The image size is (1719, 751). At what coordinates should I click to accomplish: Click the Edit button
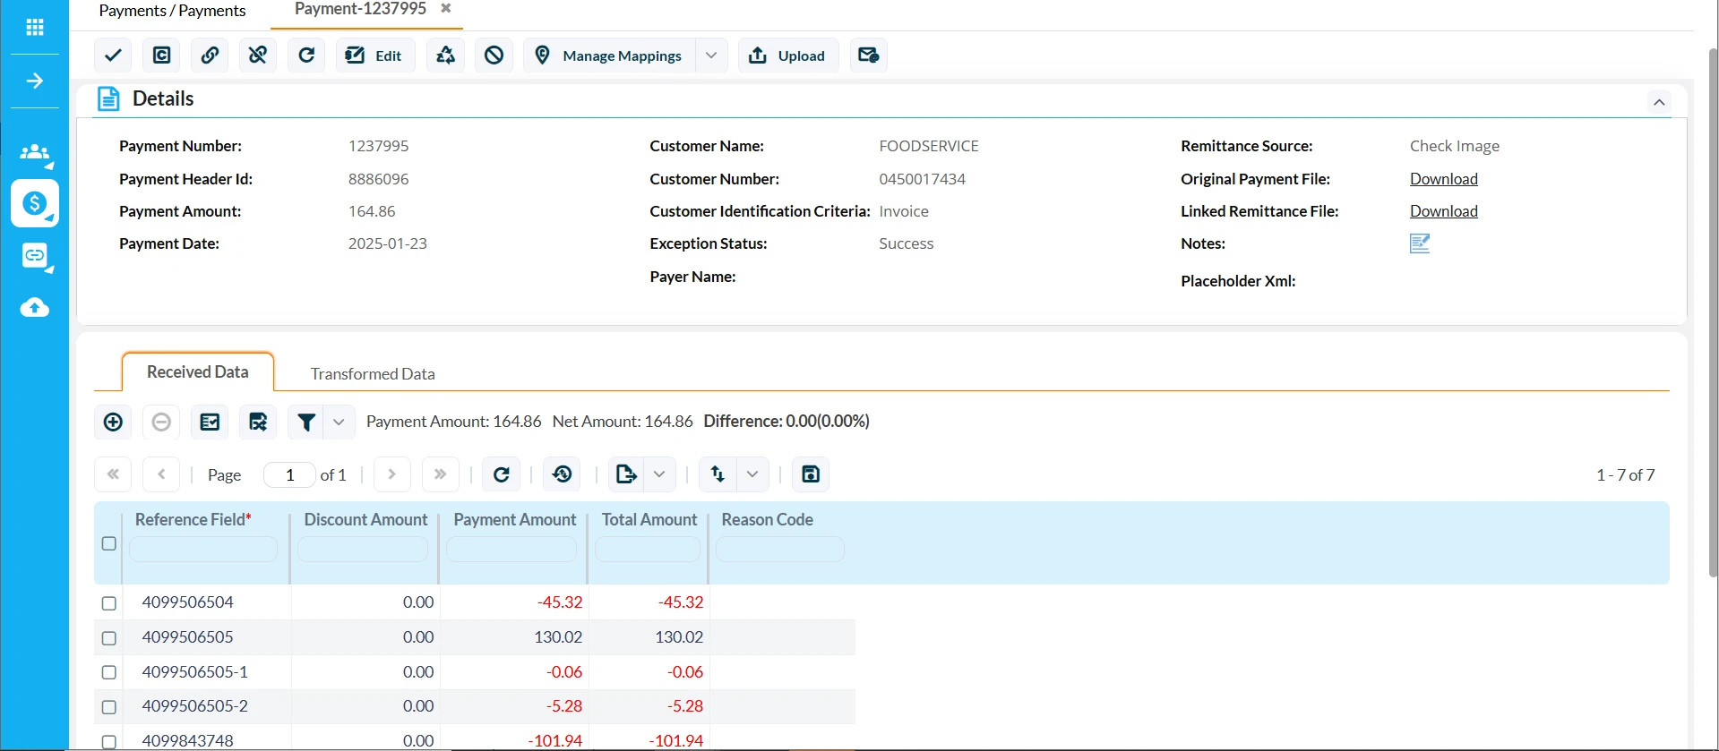[375, 55]
